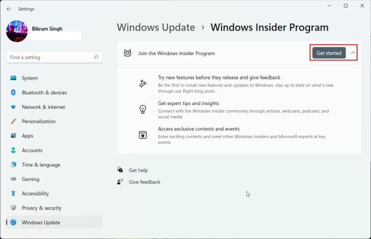Click the sparkles new features icon
The image size is (371, 239).
tap(143, 84)
